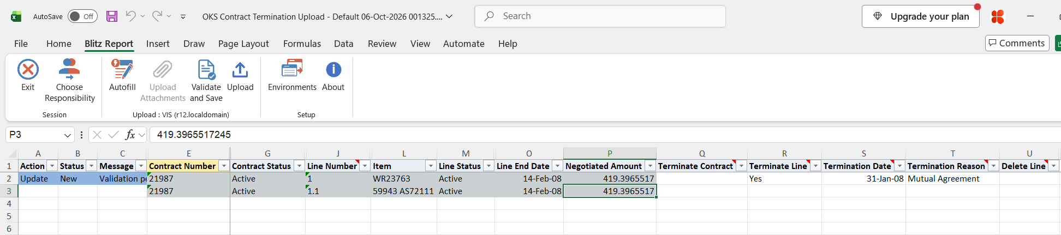Viewport: 1061px width, 235px height.
Task: Click the Undo arrow
Action: 130,16
